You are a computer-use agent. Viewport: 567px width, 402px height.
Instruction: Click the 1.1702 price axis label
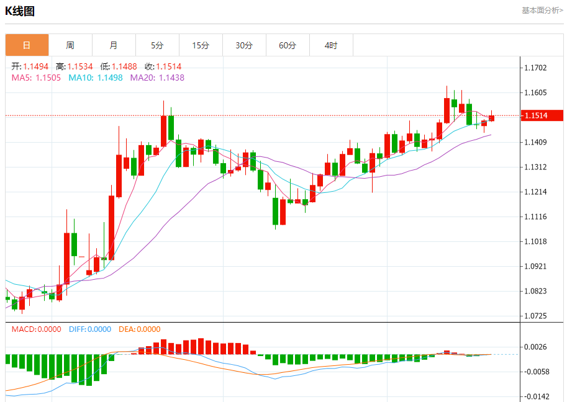[535, 68]
